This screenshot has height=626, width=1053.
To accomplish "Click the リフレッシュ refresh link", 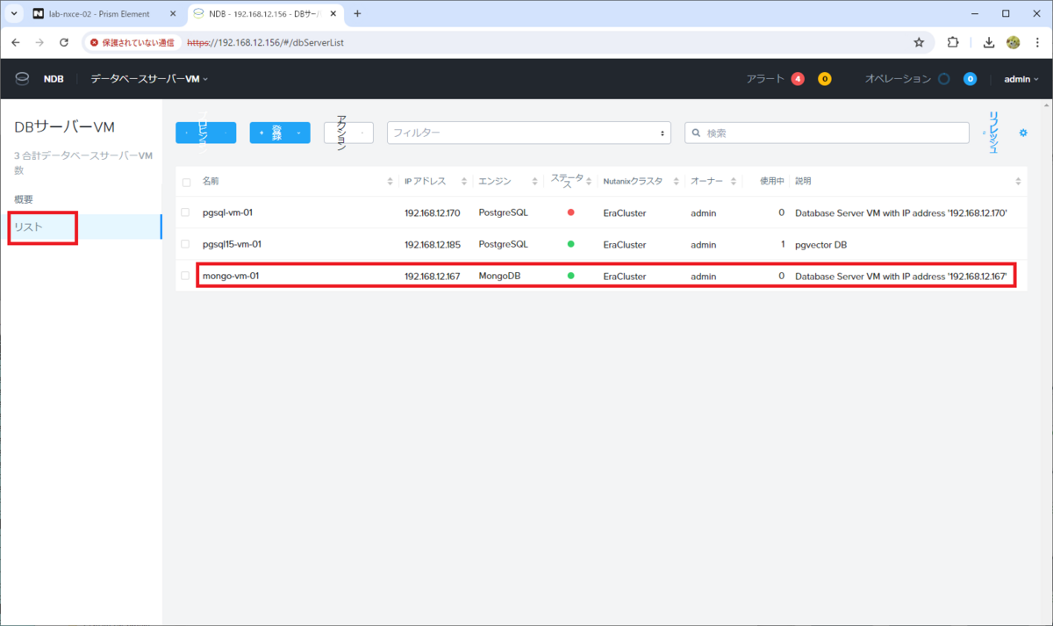I will click(x=993, y=133).
